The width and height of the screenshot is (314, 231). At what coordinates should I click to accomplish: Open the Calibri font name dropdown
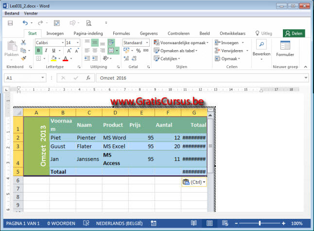(63, 43)
